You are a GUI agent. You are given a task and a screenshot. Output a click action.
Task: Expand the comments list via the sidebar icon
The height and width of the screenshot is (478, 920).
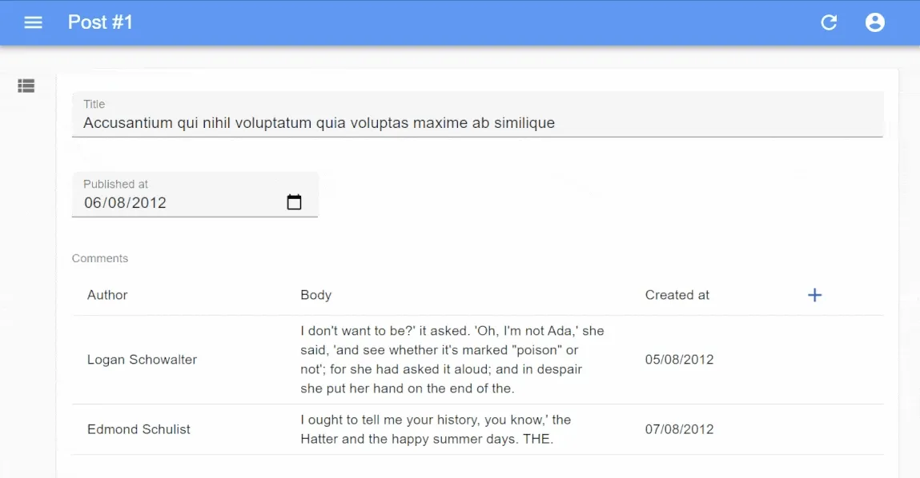coord(26,86)
